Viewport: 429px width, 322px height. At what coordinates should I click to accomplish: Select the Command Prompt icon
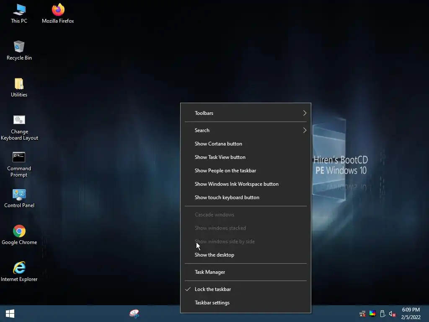click(x=19, y=164)
